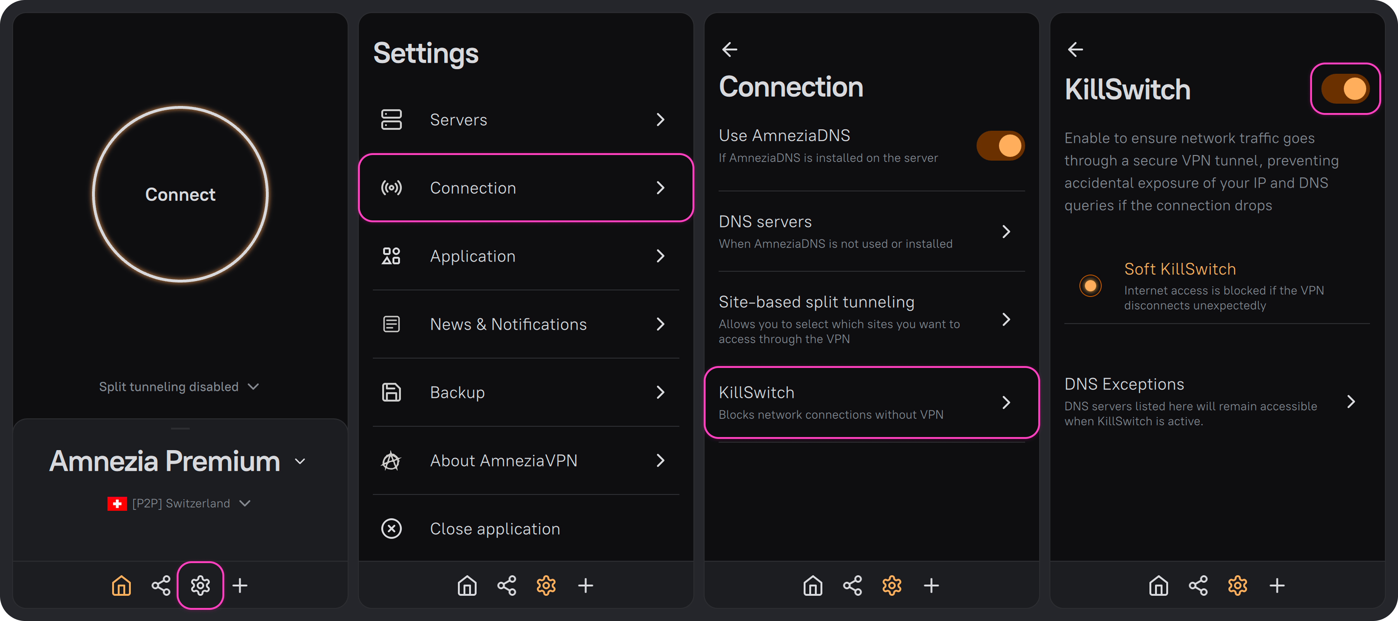Viewport: 1398px width, 621px height.
Task: Click the chevron on the Backup row
Action: (x=660, y=392)
